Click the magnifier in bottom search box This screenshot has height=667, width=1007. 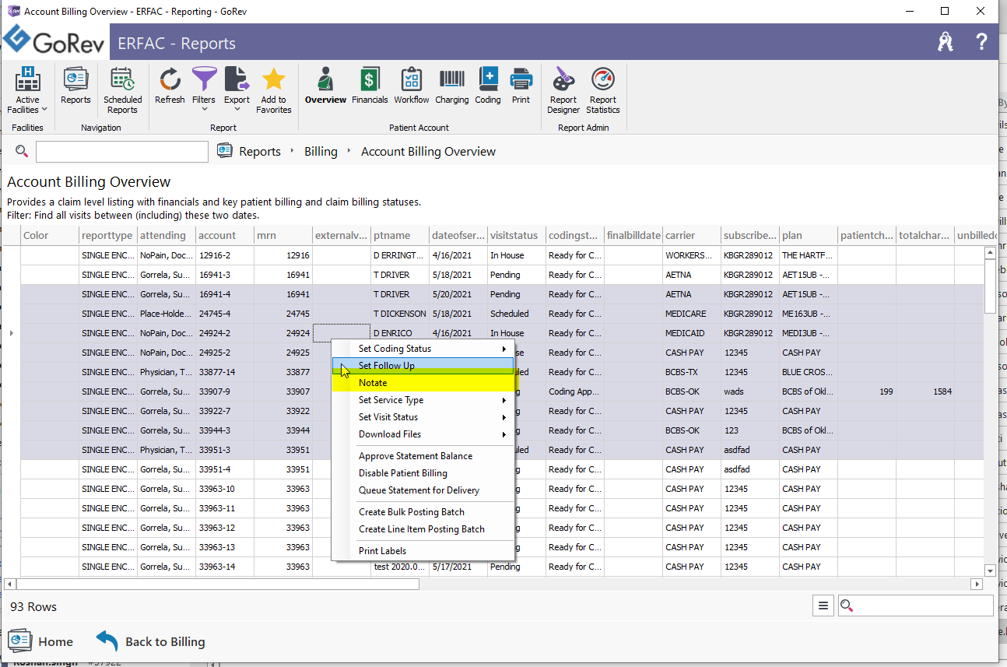(847, 606)
